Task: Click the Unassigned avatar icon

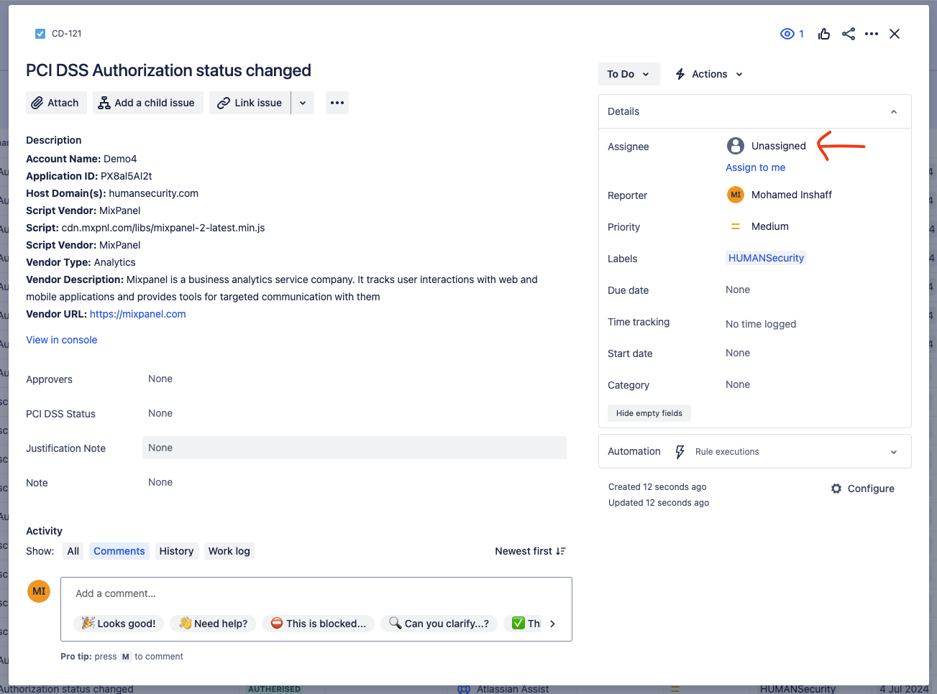Action: (x=736, y=146)
